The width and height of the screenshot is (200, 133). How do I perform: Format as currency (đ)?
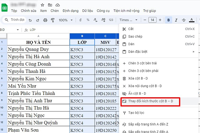point(80,20)
